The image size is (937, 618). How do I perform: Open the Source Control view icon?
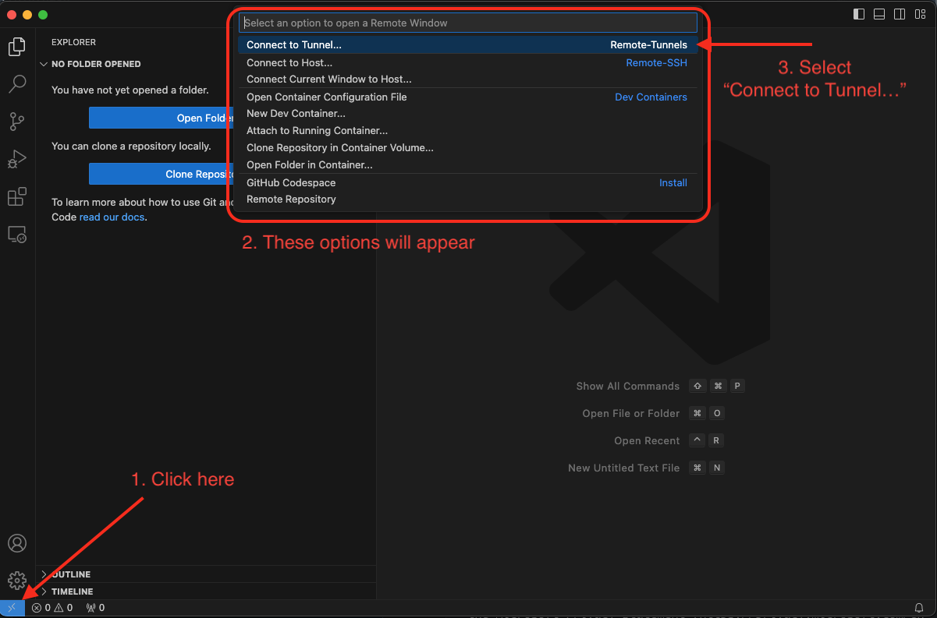tap(16, 122)
